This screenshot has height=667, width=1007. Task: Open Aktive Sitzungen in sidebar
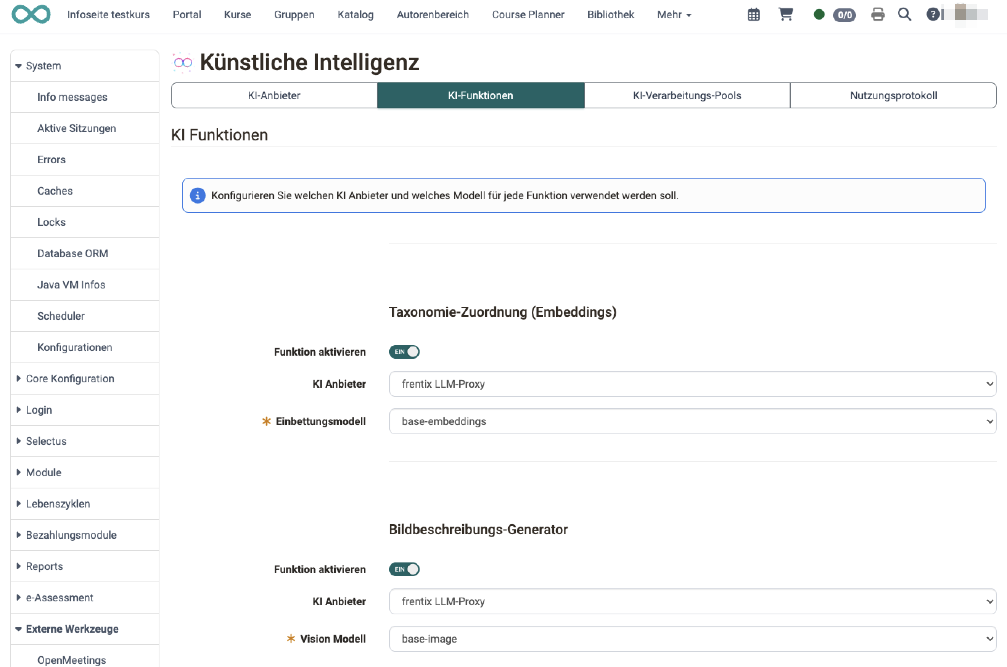click(x=85, y=128)
